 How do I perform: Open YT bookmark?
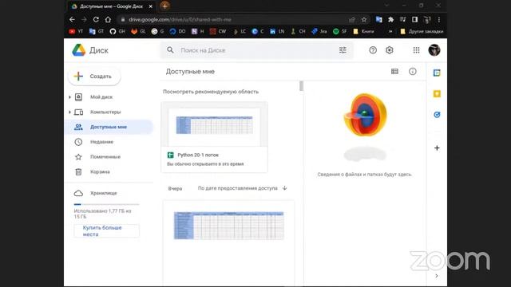(76, 31)
